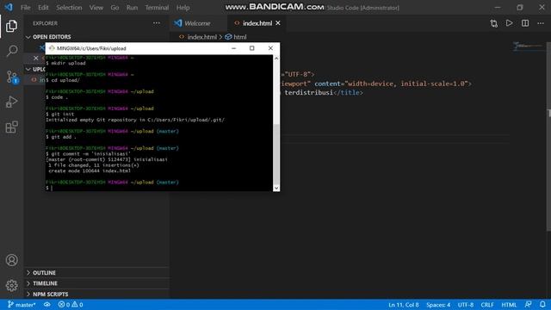Collapse the UPLOAD folder section

(35, 69)
